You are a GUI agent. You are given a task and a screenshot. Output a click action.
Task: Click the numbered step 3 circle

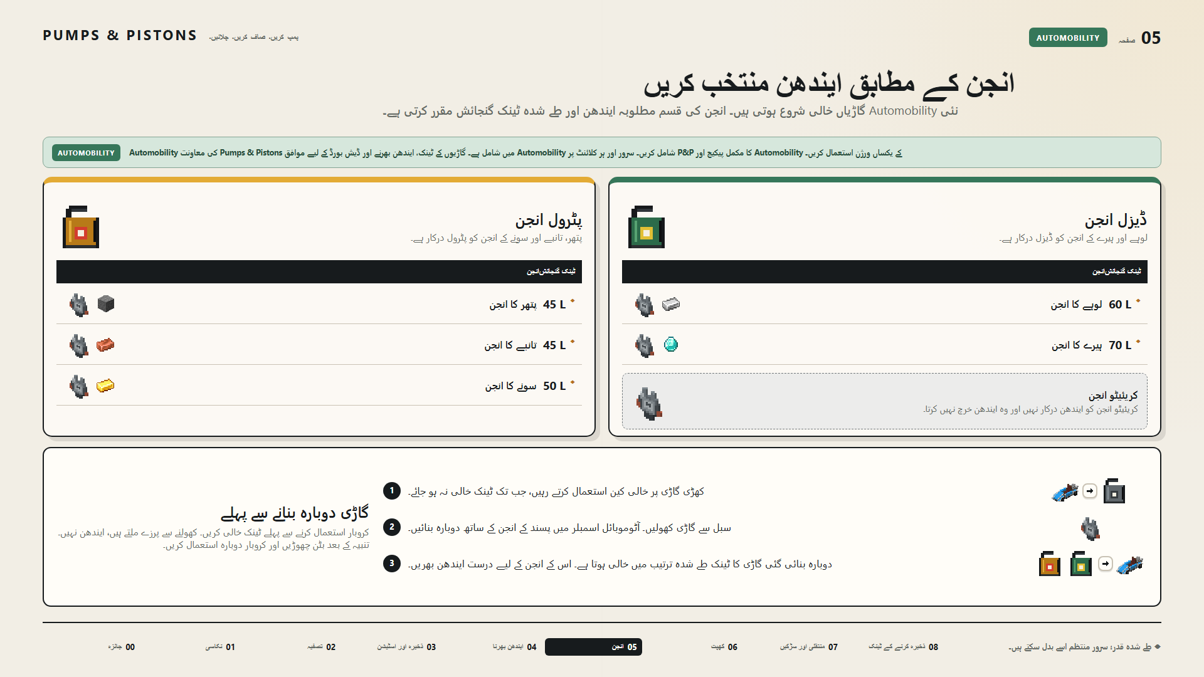pyautogui.click(x=392, y=564)
